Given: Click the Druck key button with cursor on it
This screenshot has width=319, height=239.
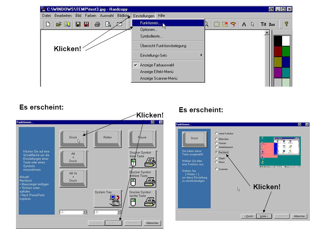Looking at the screenshot, I should 73,139.
